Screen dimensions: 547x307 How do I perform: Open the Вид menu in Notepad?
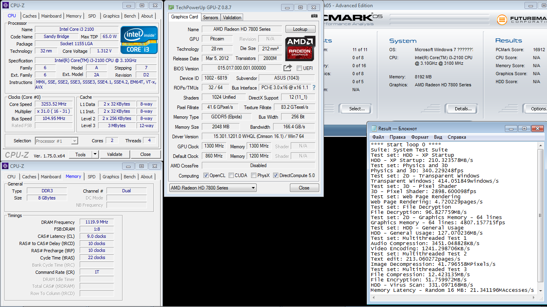click(x=438, y=137)
